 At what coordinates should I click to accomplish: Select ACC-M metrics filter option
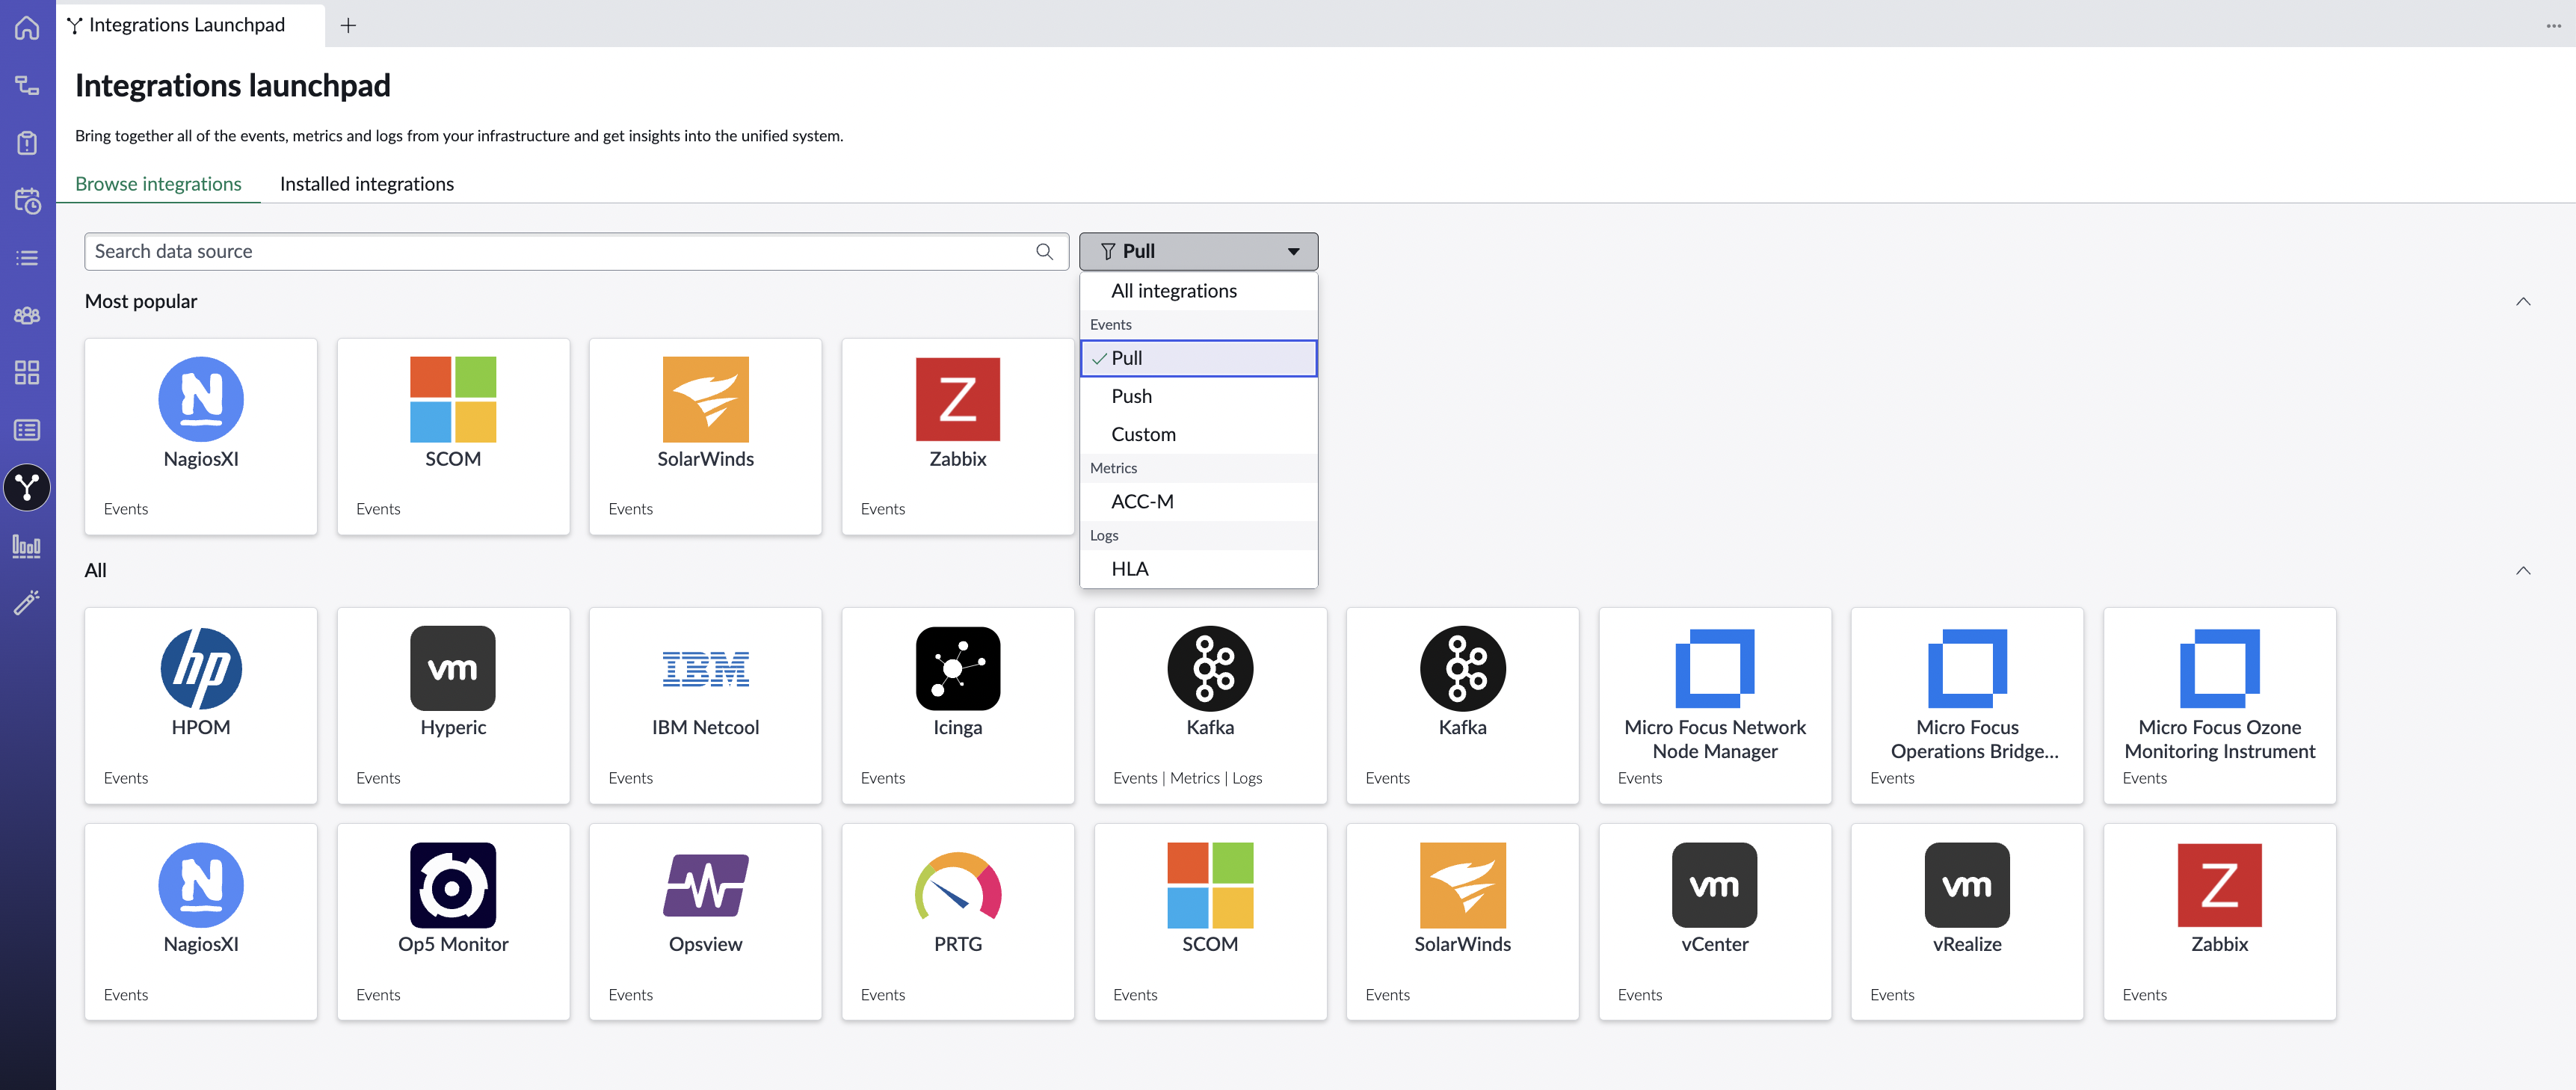pyautogui.click(x=1198, y=501)
